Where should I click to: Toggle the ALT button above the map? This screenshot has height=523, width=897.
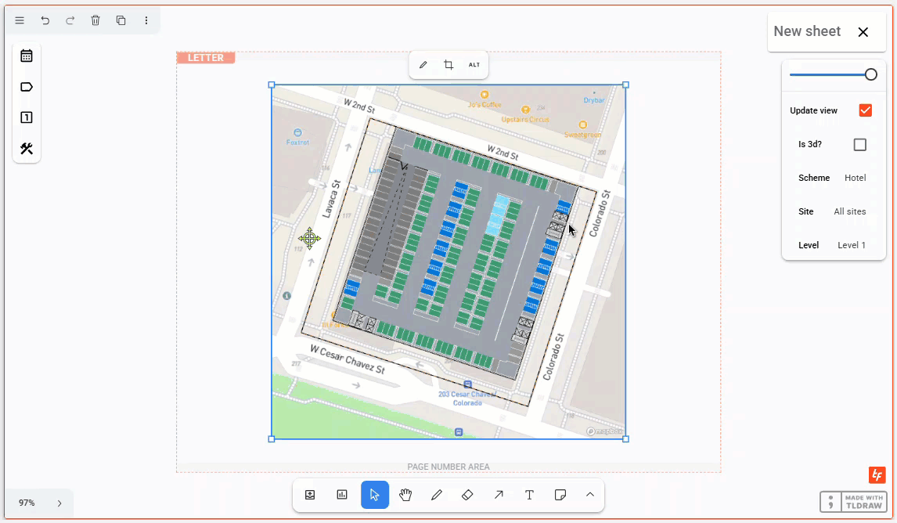tap(474, 65)
